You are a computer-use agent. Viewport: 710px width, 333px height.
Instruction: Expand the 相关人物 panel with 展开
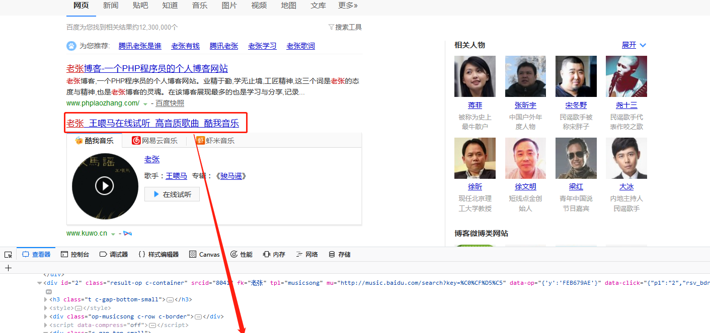[634, 45]
